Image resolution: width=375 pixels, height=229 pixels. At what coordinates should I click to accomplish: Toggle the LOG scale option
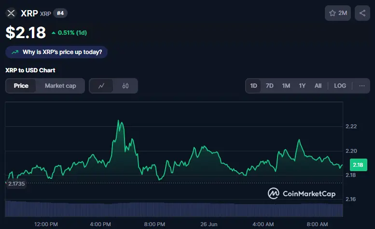tap(340, 86)
